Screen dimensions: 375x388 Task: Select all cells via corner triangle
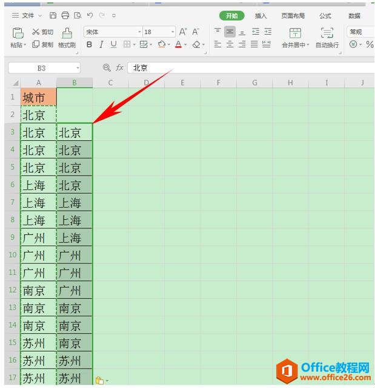(16, 83)
